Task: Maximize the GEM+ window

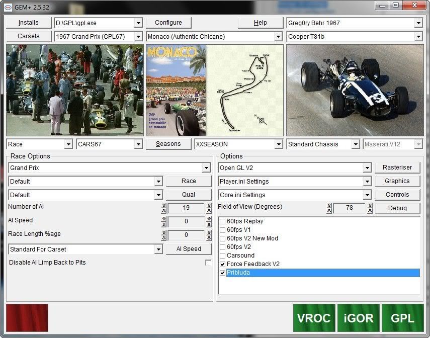Action: (x=395, y=5)
